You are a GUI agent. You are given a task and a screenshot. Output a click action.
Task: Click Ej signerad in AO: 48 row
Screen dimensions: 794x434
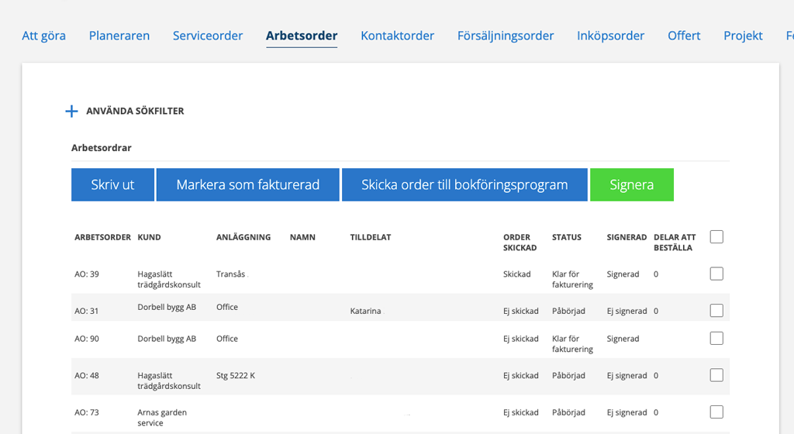[x=627, y=376]
